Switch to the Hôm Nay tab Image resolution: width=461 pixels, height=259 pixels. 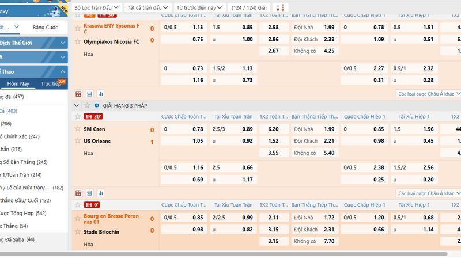coord(18,83)
